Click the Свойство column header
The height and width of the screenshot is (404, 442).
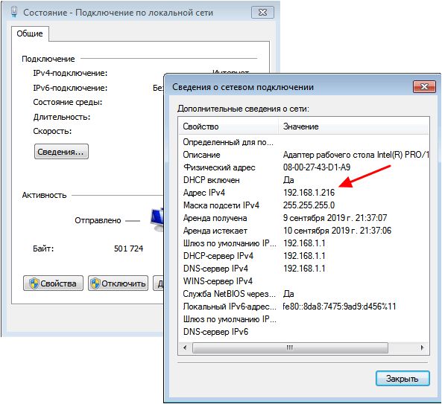click(x=229, y=126)
